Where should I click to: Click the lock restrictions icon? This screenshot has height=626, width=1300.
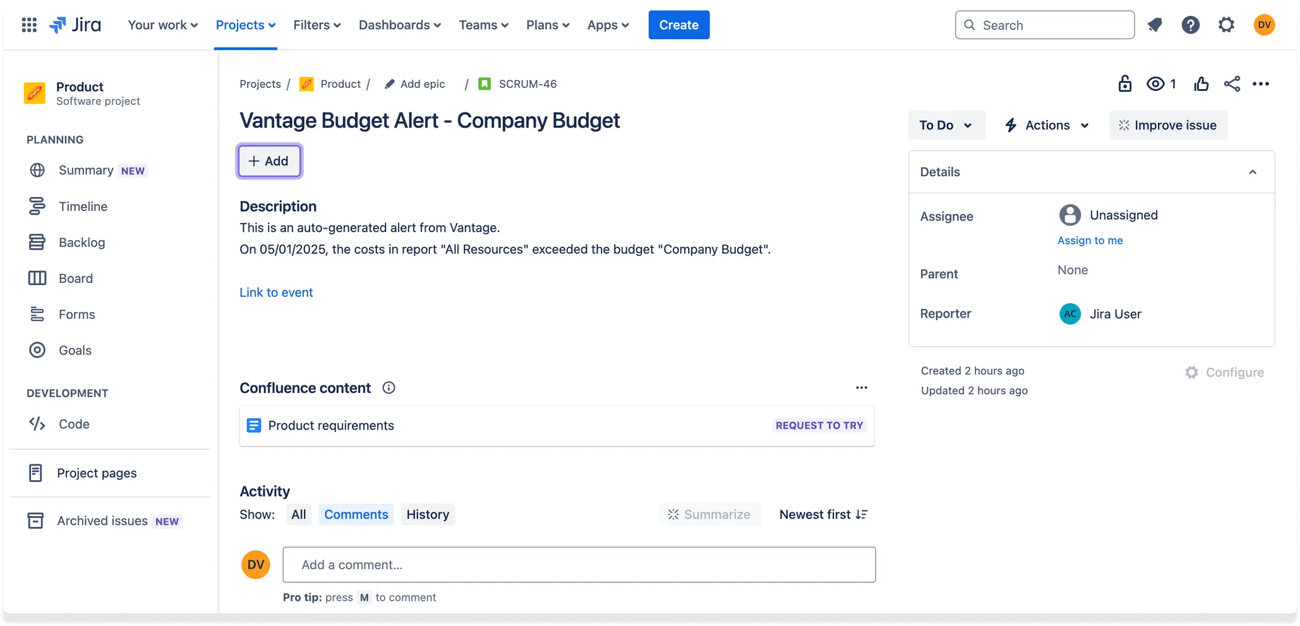(1124, 84)
